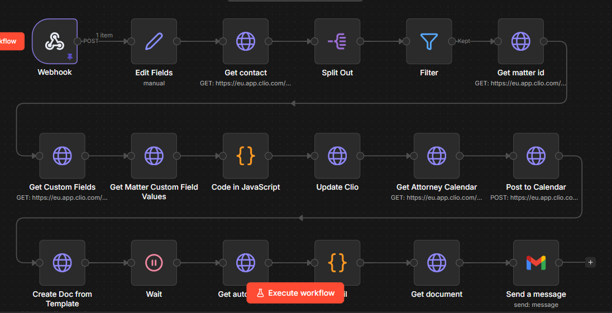
Task: Click the "manual" subtitle under Edit Fields
Action: point(154,83)
